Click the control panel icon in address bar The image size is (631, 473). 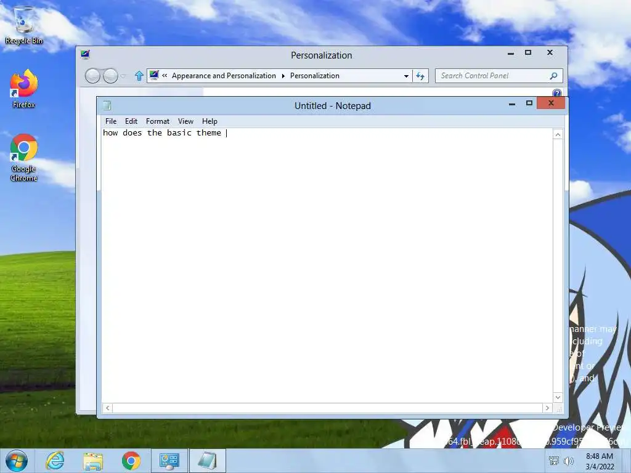153,75
